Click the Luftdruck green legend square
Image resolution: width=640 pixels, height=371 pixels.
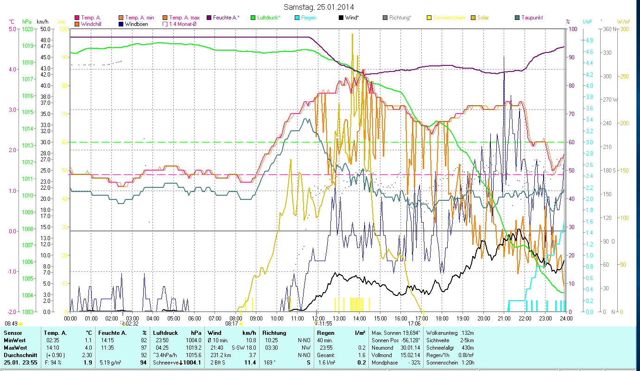pyautogui.click(x=253, y=18)
